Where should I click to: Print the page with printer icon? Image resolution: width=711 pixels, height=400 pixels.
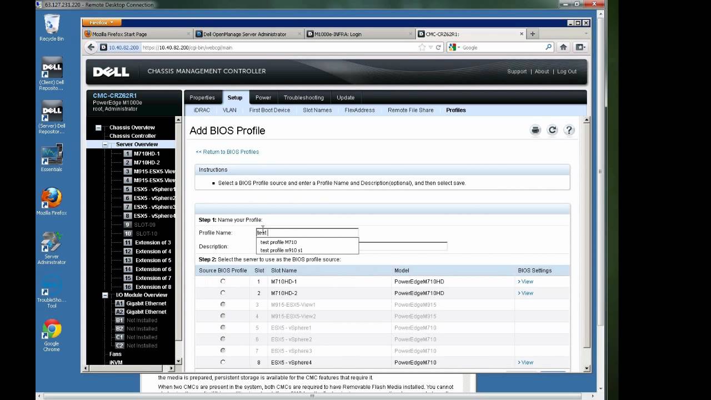pos(535,130)
